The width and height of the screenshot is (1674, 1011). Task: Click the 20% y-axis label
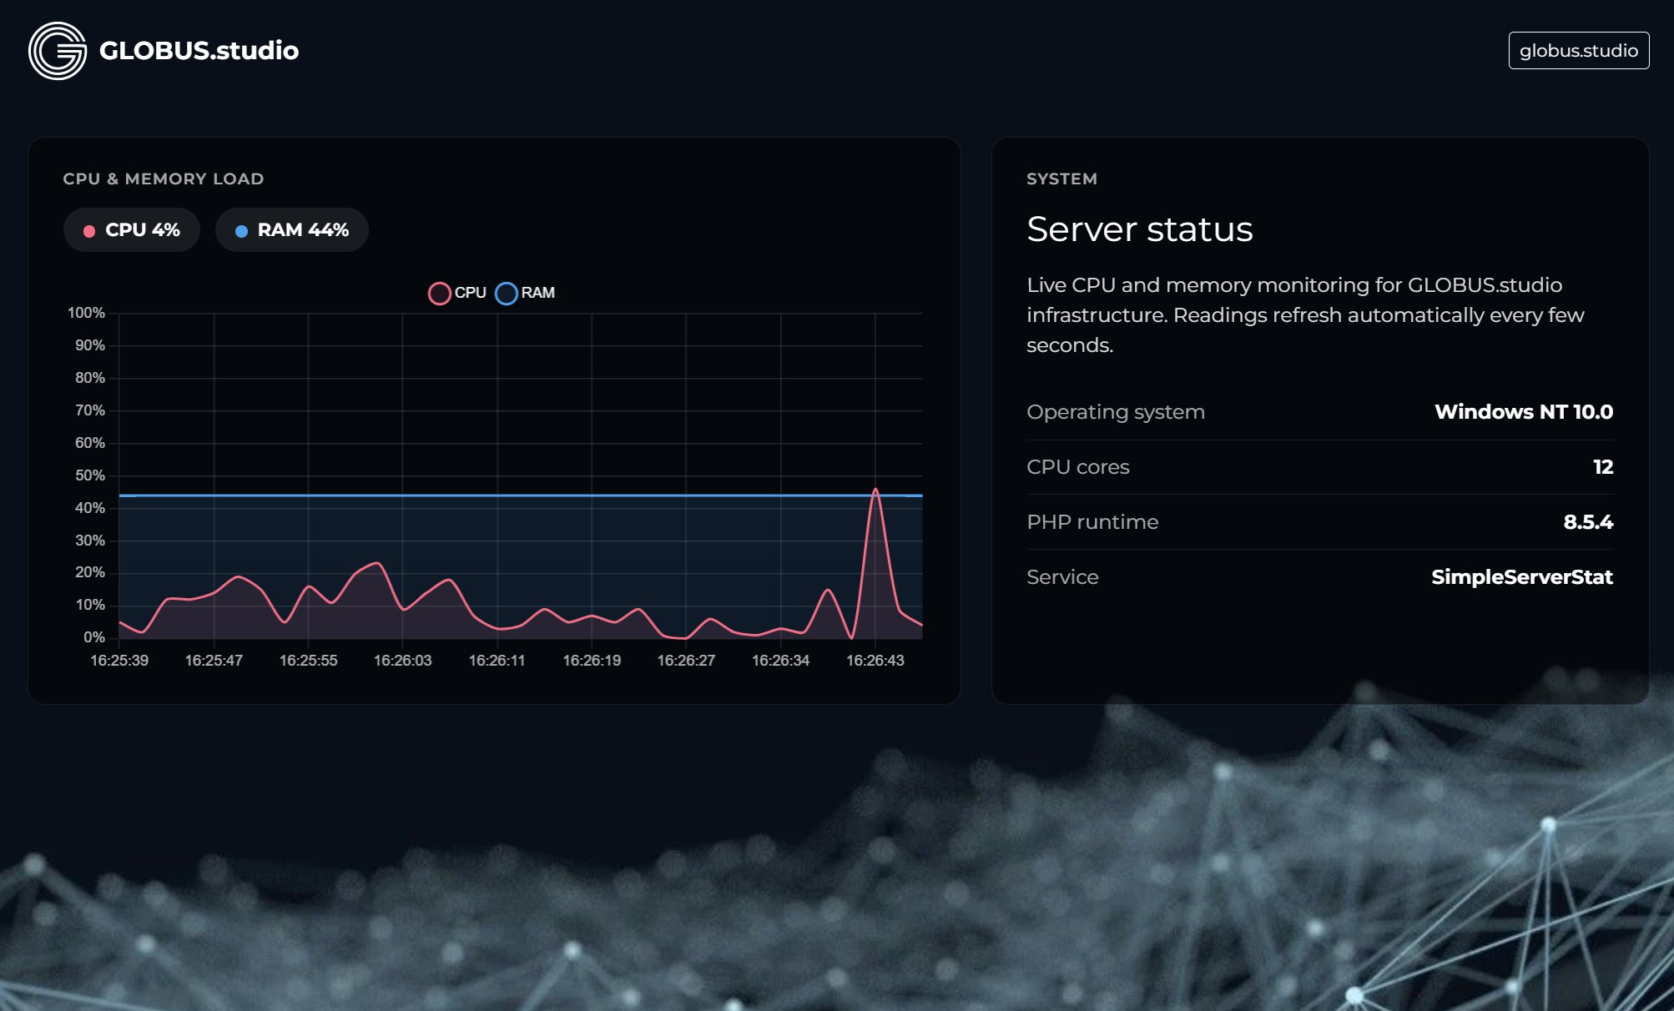pos(90,572)
